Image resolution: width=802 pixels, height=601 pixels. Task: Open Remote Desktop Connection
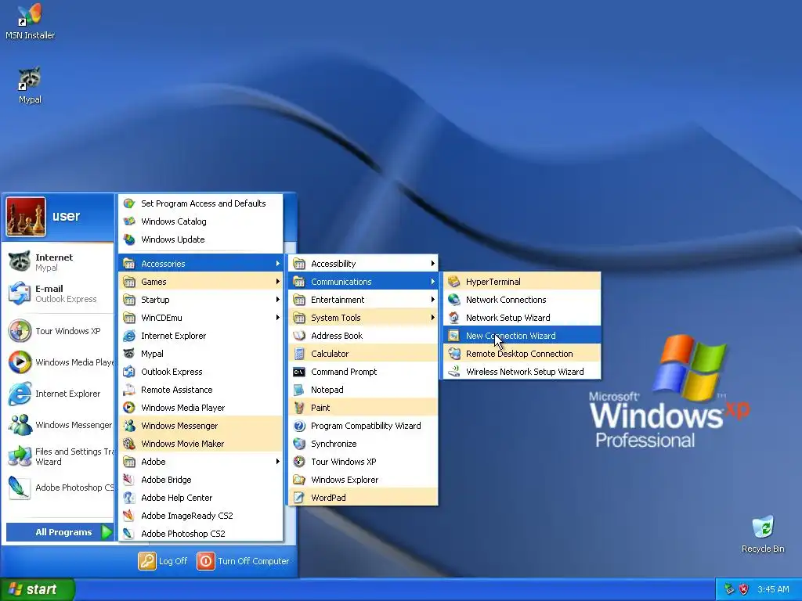[522, 354]
